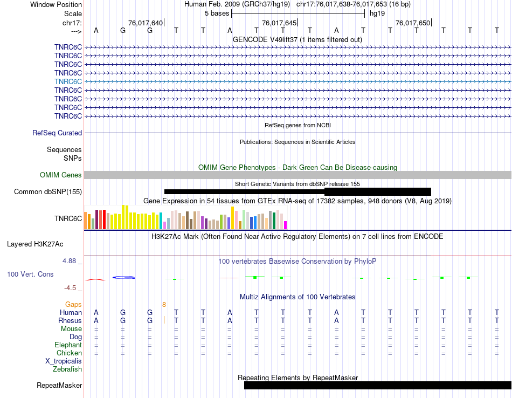
Task: Click the Mouse species label
Action: pos(71,329)
